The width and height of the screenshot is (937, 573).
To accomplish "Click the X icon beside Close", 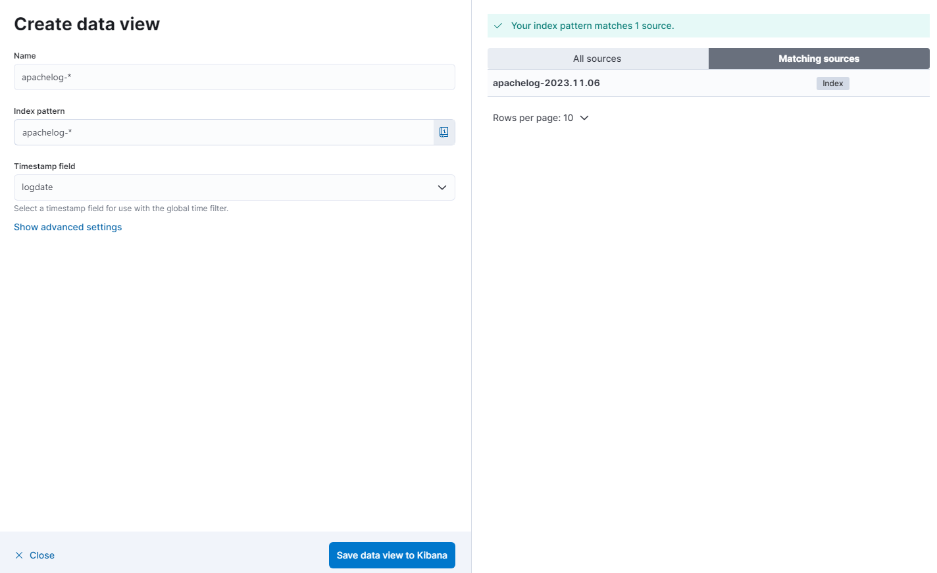I will (x=19, y=555).
